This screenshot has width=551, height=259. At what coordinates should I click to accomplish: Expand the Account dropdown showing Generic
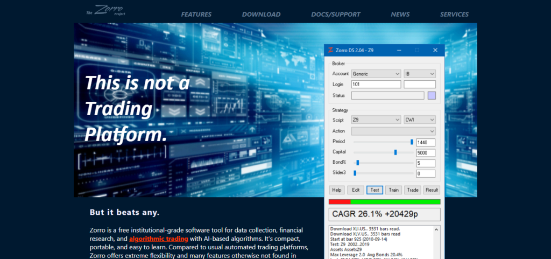[376, 74]
